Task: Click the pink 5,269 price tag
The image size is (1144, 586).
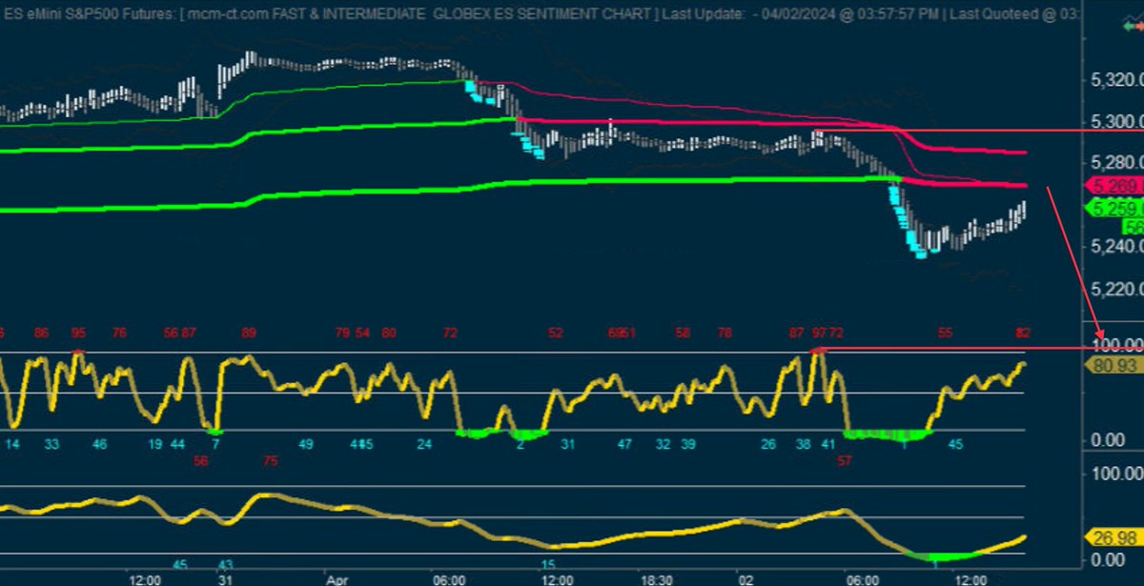Action: (x=1116, y=187)
